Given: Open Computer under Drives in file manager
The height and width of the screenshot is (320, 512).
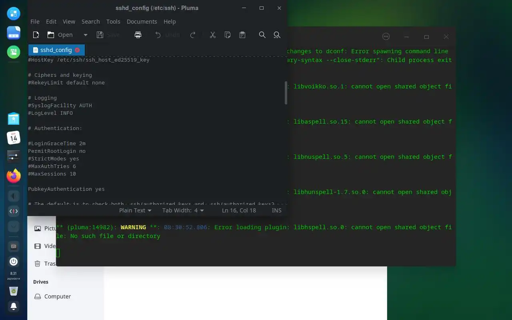Looking at the screenshot, I should (52, 296).
